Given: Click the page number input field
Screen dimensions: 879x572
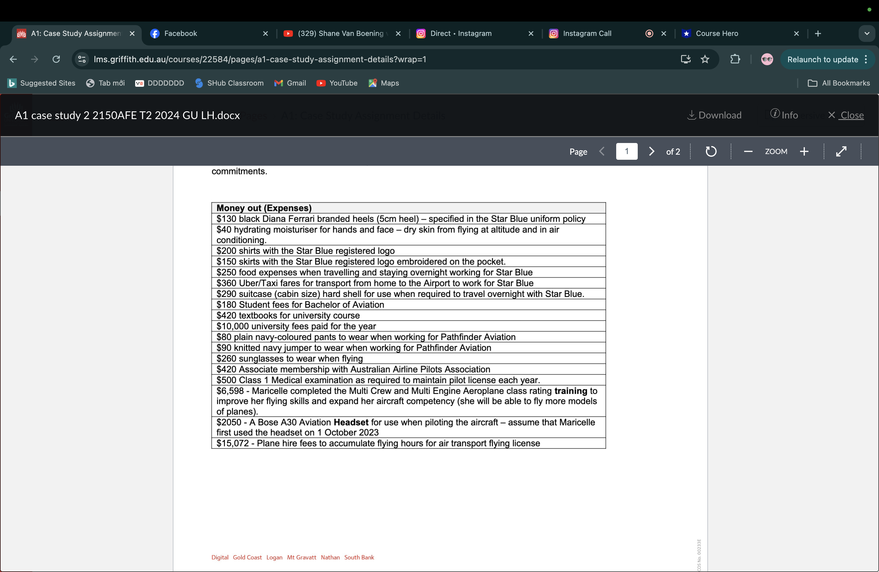Looking at the screenshot, I should coord(627,151).
